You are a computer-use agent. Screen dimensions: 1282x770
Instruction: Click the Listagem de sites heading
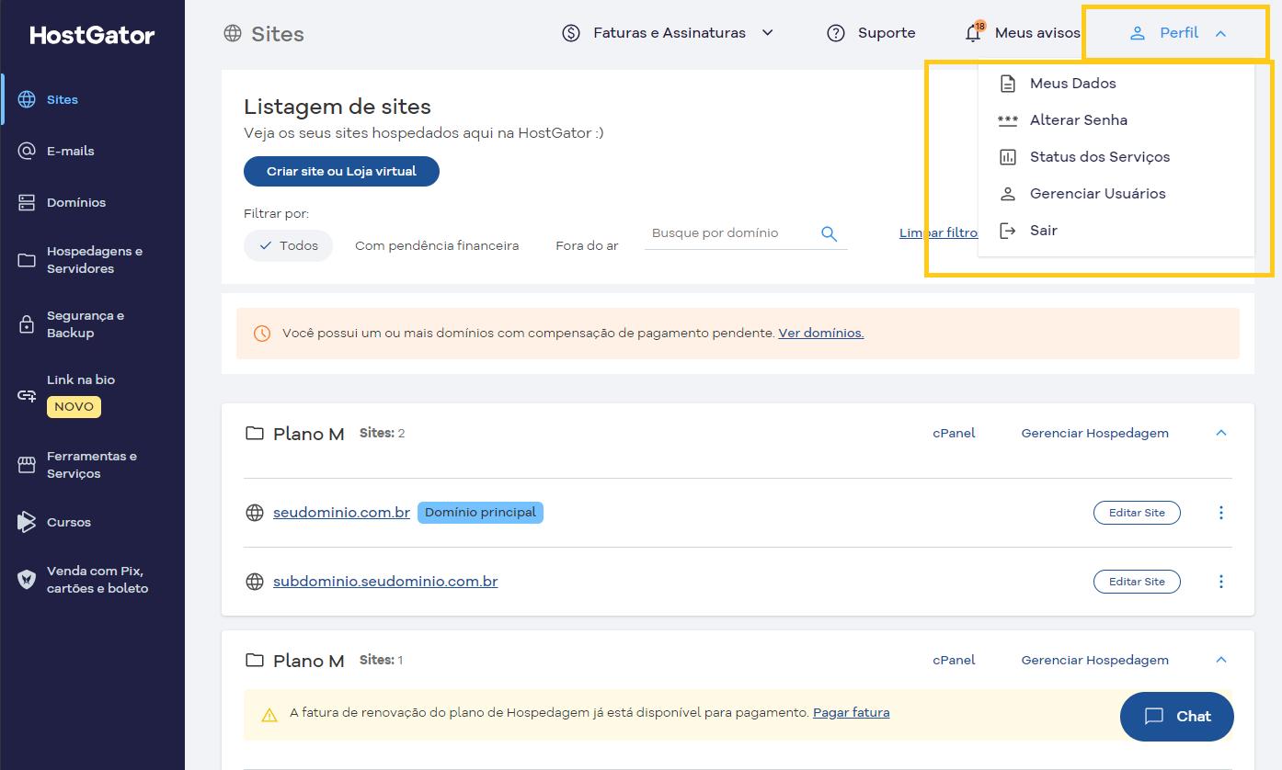point(338,107)
